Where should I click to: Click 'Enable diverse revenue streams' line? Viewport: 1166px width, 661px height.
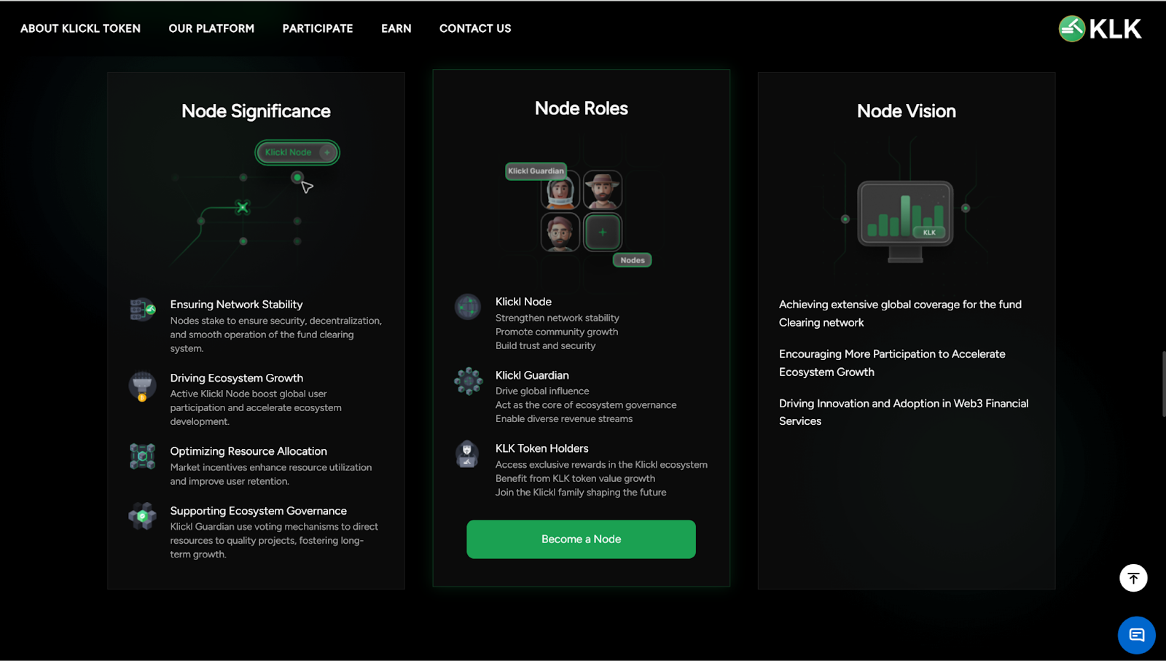[564, 419]
